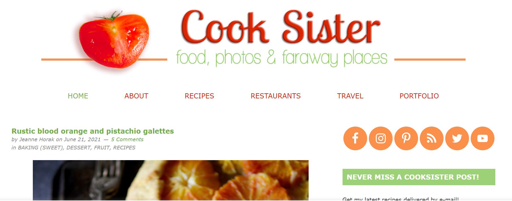Select the BAKING (SWEET) category link
The height and width of the screenshot is (201, 512).
point(41,147)
